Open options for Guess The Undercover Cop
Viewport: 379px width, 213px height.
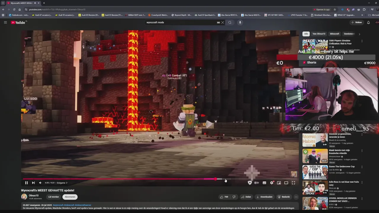point(362,167)
